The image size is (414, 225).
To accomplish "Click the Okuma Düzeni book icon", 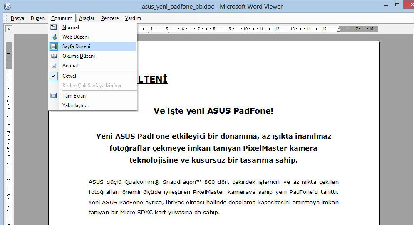I will point(54,56).
